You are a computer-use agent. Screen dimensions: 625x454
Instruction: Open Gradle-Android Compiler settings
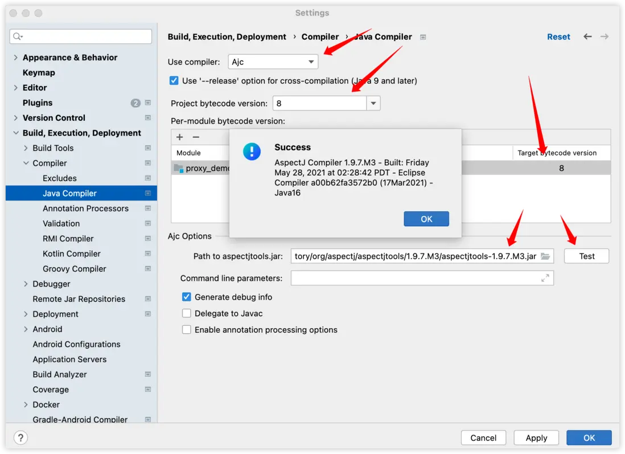point(80,419)
